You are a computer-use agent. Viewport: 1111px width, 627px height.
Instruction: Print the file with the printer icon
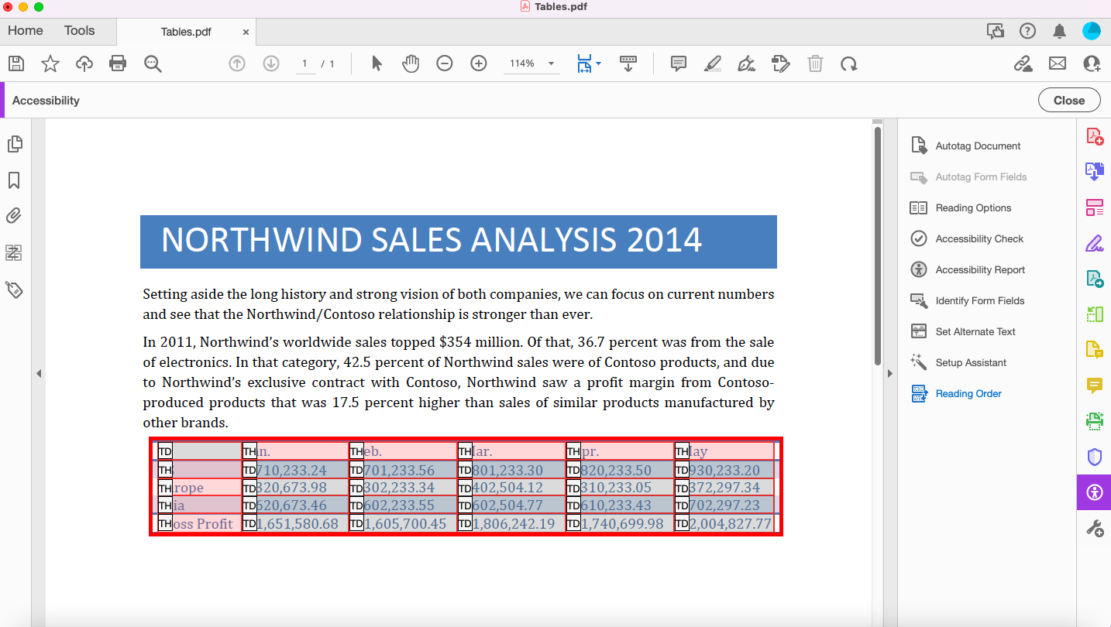[118, 63]
